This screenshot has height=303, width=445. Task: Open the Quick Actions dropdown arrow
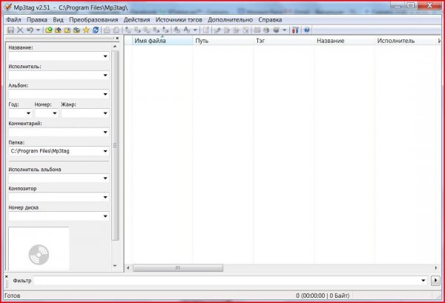tap(195, 30)
